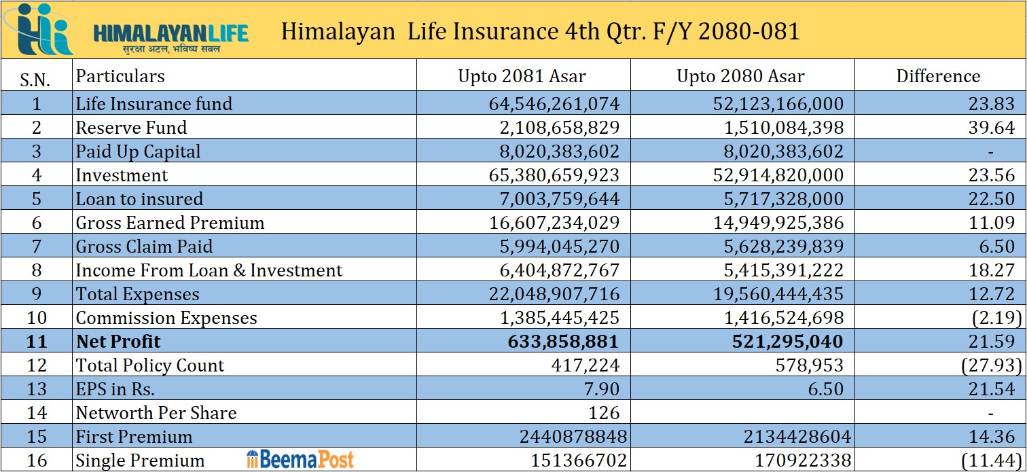The image size is (1027, 472).
Task: Click the Net Profit value 633,858,881
Action: pyautogui.click(x=563, y=341)
